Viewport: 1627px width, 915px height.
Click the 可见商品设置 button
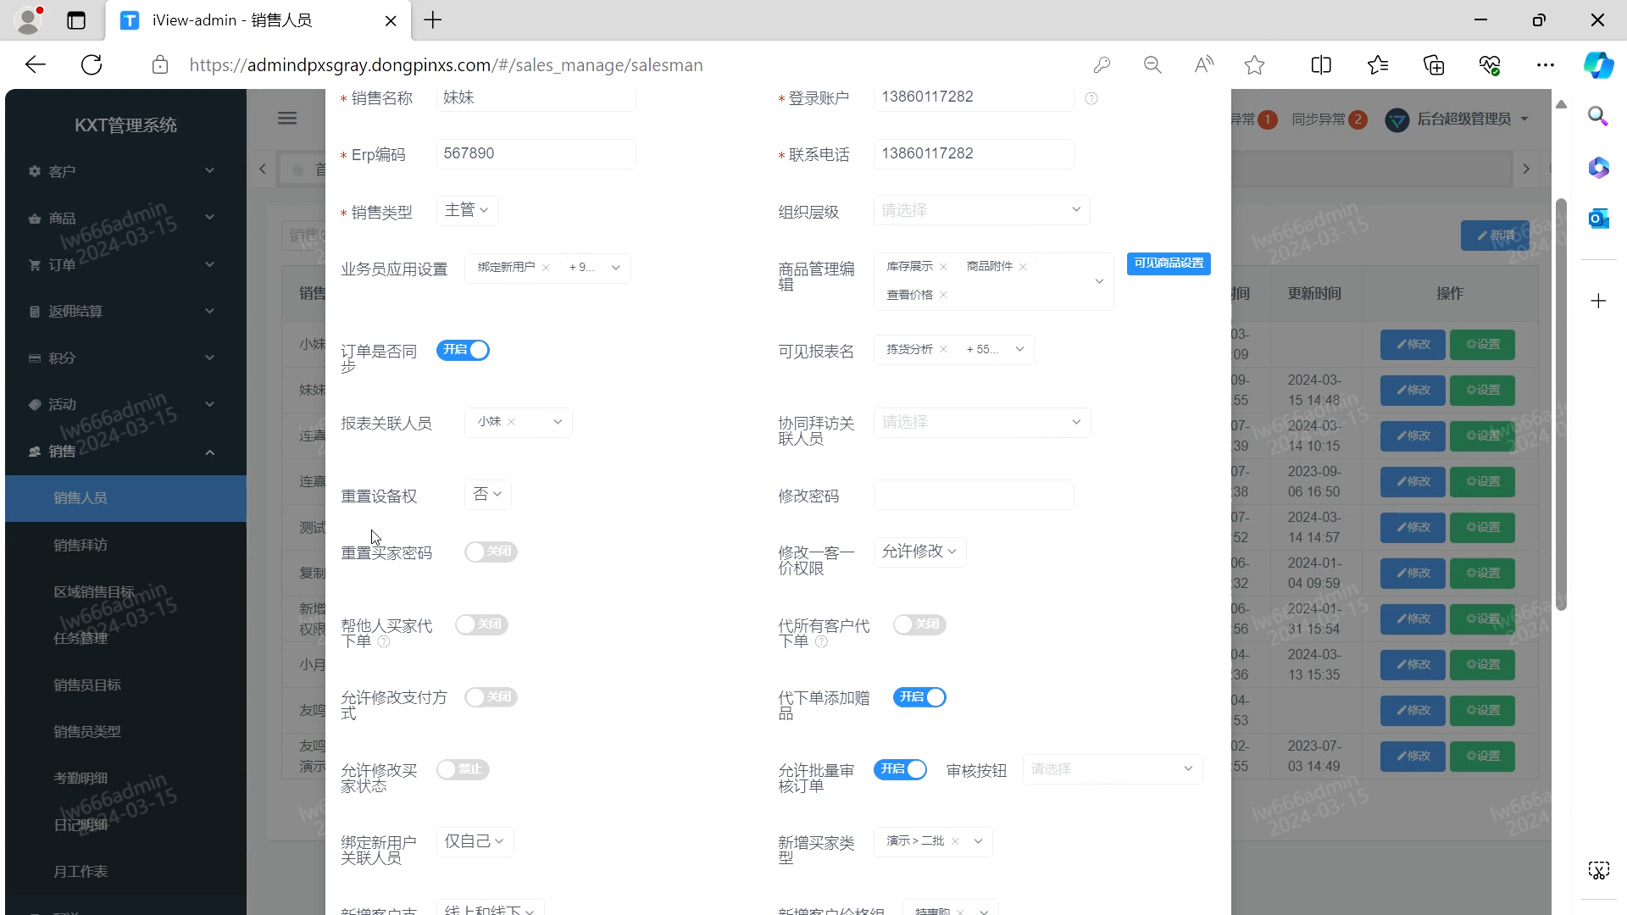tap(1168, 263)
